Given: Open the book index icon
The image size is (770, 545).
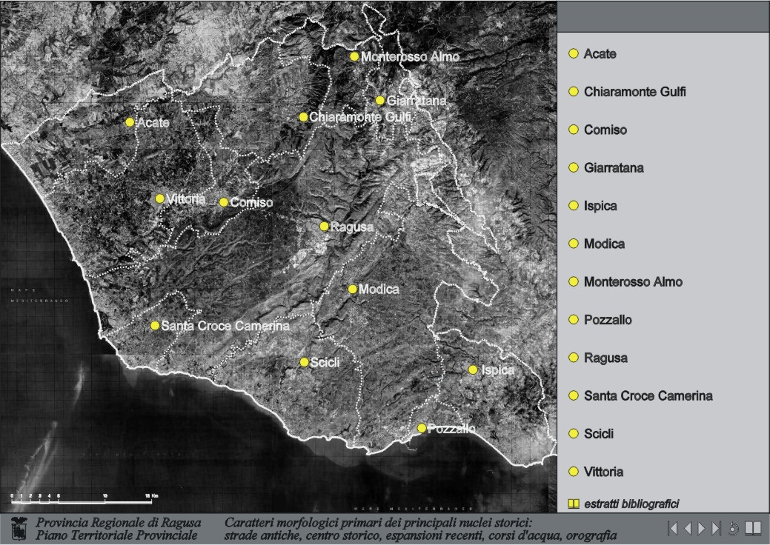Looking at the screenshot, I should pyautogui.click(x=753, y=528).
